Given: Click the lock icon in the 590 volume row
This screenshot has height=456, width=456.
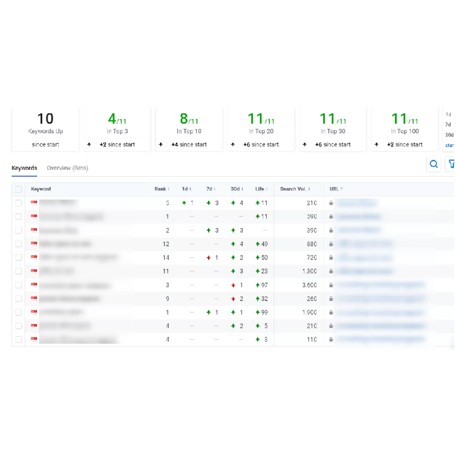Looking at the screenshot, I should [331, 217].
